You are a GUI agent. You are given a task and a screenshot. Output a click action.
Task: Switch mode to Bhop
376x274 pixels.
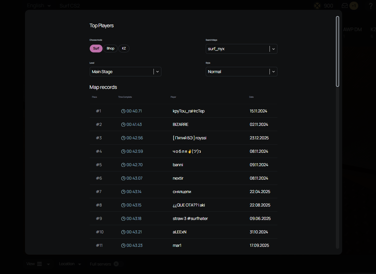(x=110, y=49)
